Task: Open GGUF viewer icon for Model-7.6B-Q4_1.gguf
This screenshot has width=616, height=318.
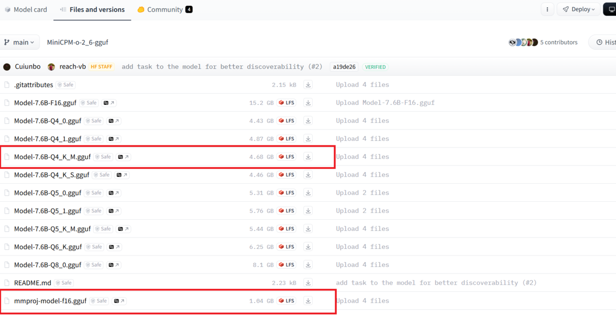Action: (113, 139)
